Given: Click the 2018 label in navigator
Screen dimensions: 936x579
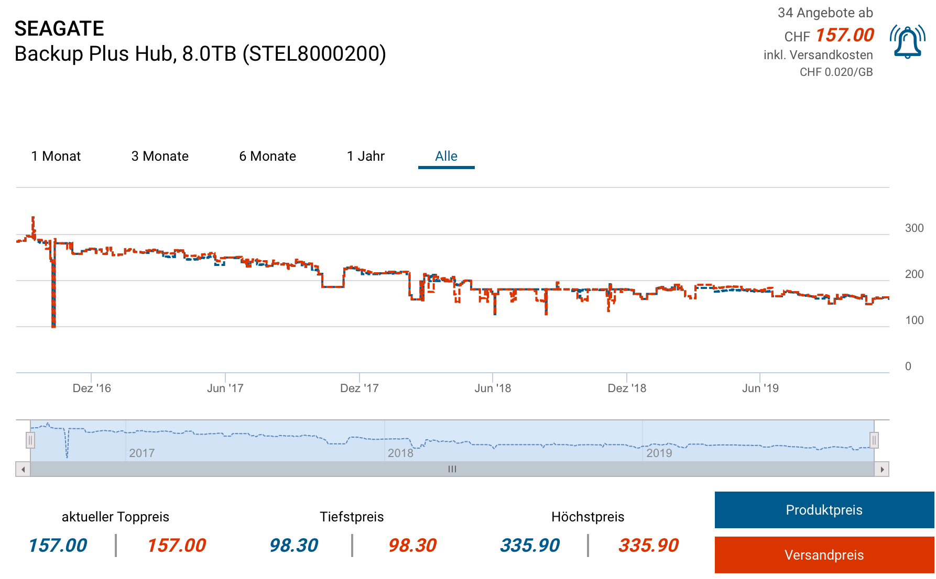Looking at the screenshot, I should [x=400, y=453].
